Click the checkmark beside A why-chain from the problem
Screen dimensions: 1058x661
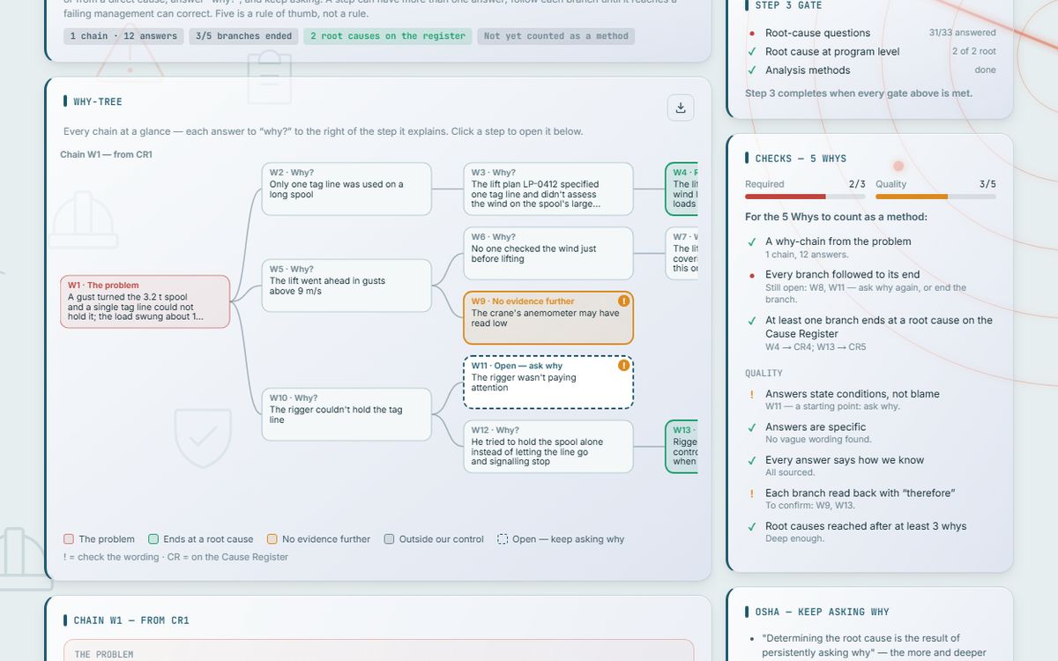tap(751, 241)
